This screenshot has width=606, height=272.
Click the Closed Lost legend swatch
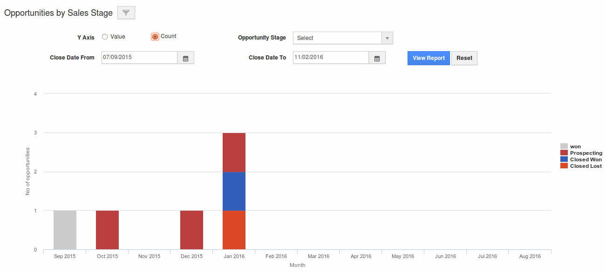[x=564, y=166]
